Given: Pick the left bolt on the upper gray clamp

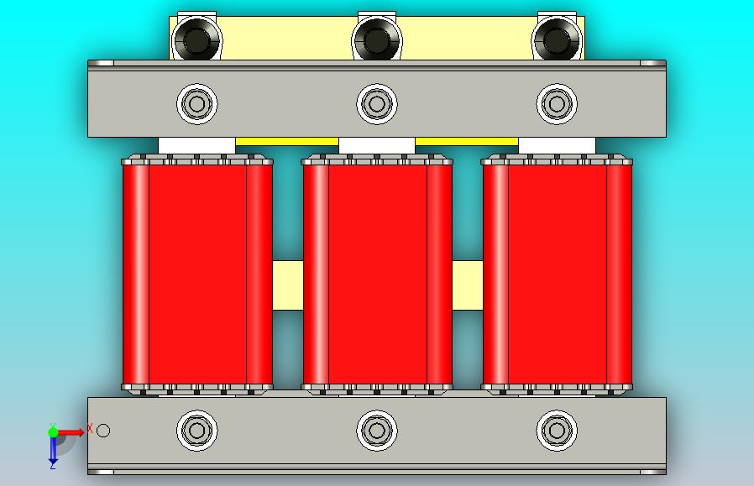Looking at the screenshot, I should 196,104.
